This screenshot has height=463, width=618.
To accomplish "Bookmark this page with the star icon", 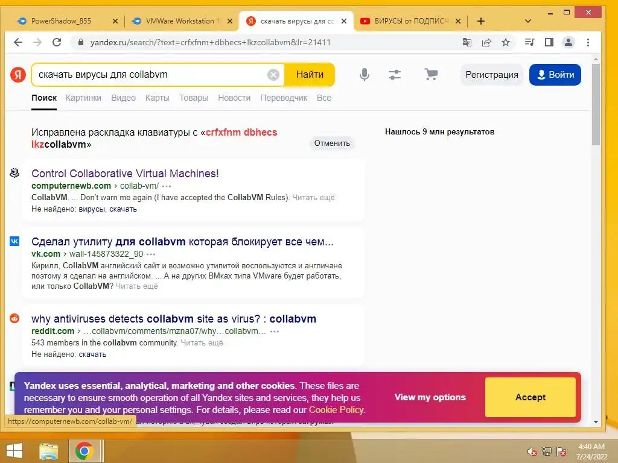I will (506, 42).
